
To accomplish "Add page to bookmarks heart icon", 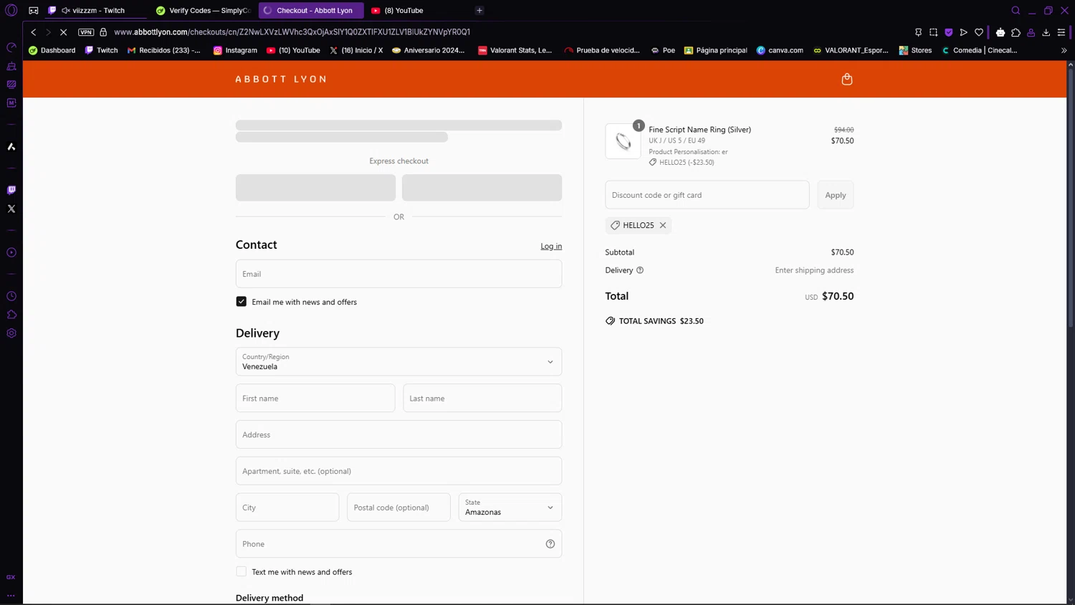I will pos(979,32).
